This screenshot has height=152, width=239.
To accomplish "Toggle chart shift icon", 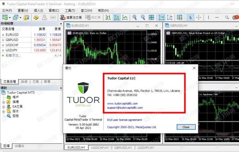I will (x=170, y=18).
